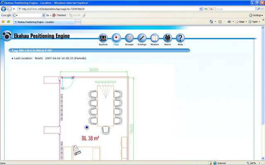Click the Done status bar text
Image resolution: width=265 pixels, height=165 pixels.
[3, 163]
